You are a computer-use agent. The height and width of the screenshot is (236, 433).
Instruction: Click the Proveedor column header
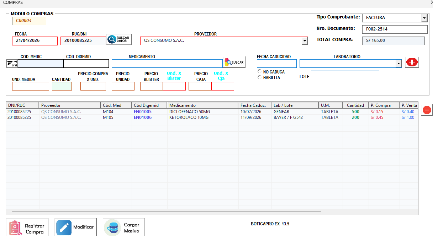tap(70, 105)
